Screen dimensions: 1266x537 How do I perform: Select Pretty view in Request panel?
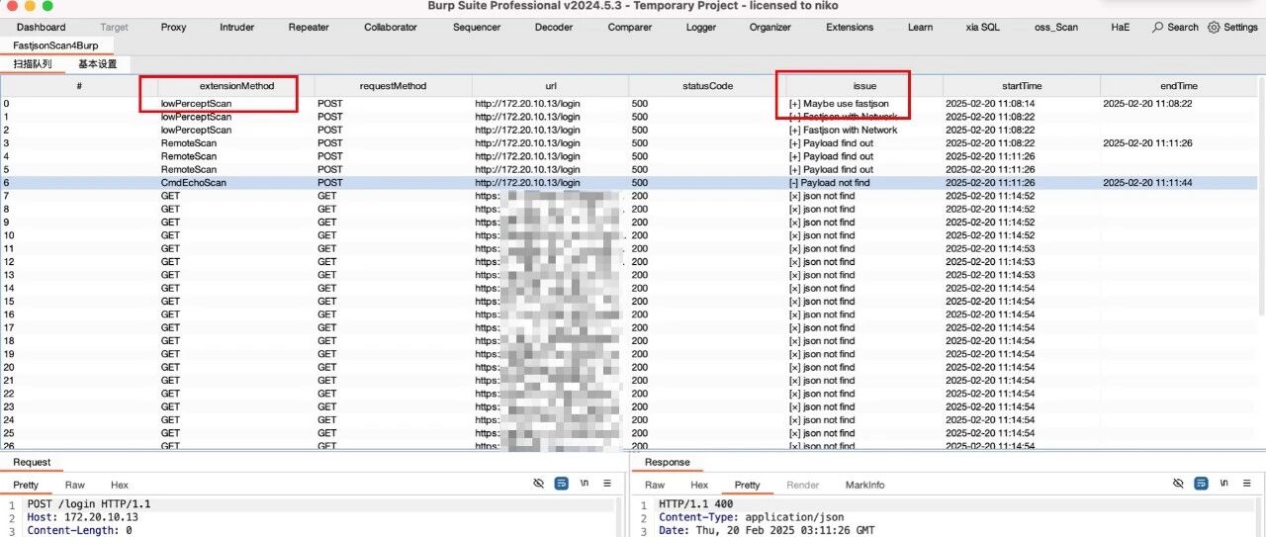coord(26,485)
